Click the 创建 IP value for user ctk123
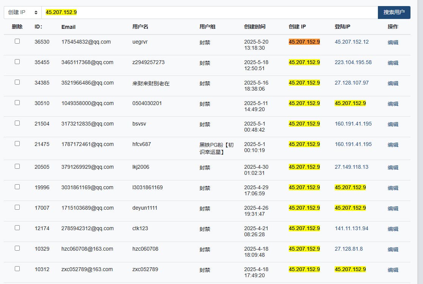Screen dimensions: 423x284 [x=304, y=228]
